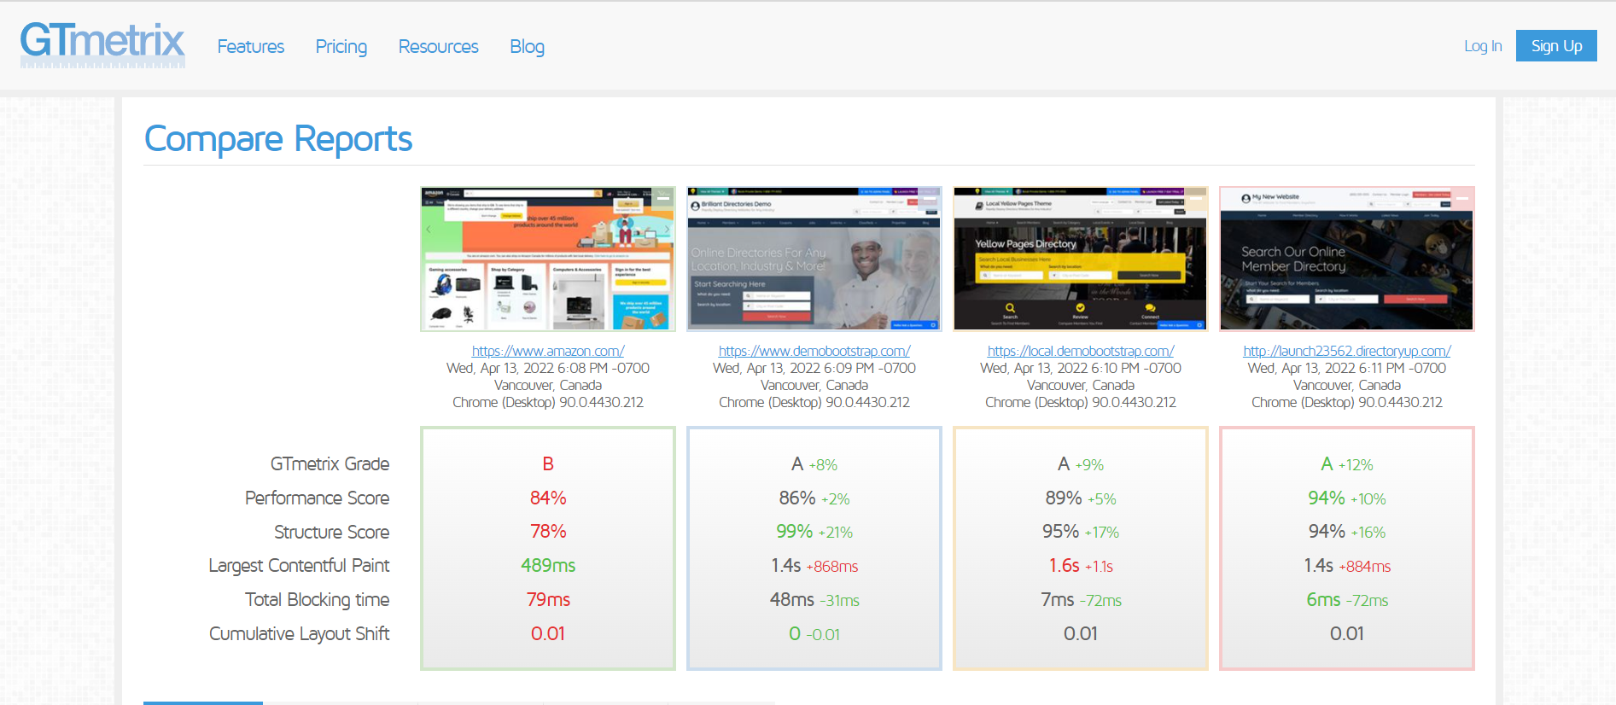Remove the amazon.com report from comparison
1616x705 pixels.
pos(663,198)
